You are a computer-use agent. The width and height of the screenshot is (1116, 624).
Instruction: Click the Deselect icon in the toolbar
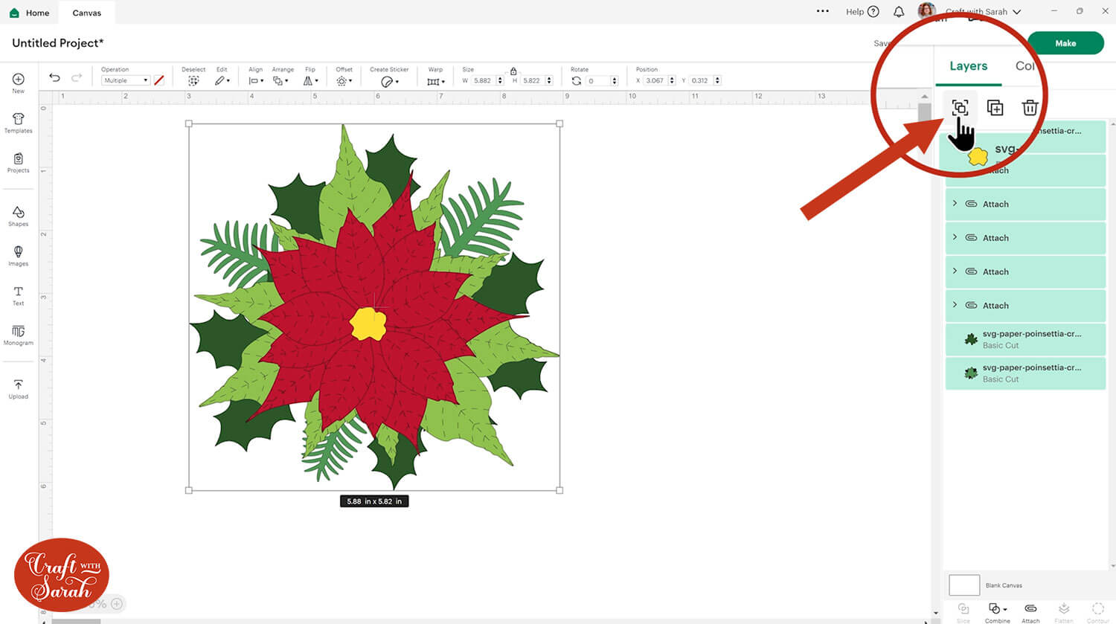(x=193, y=80)
